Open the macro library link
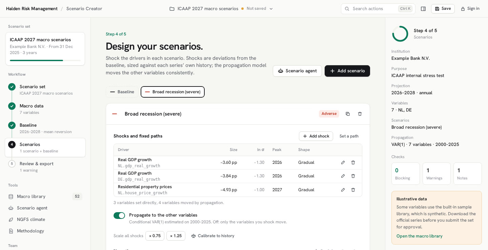Viewport: 488px width, 250px height. click(420, 236)
